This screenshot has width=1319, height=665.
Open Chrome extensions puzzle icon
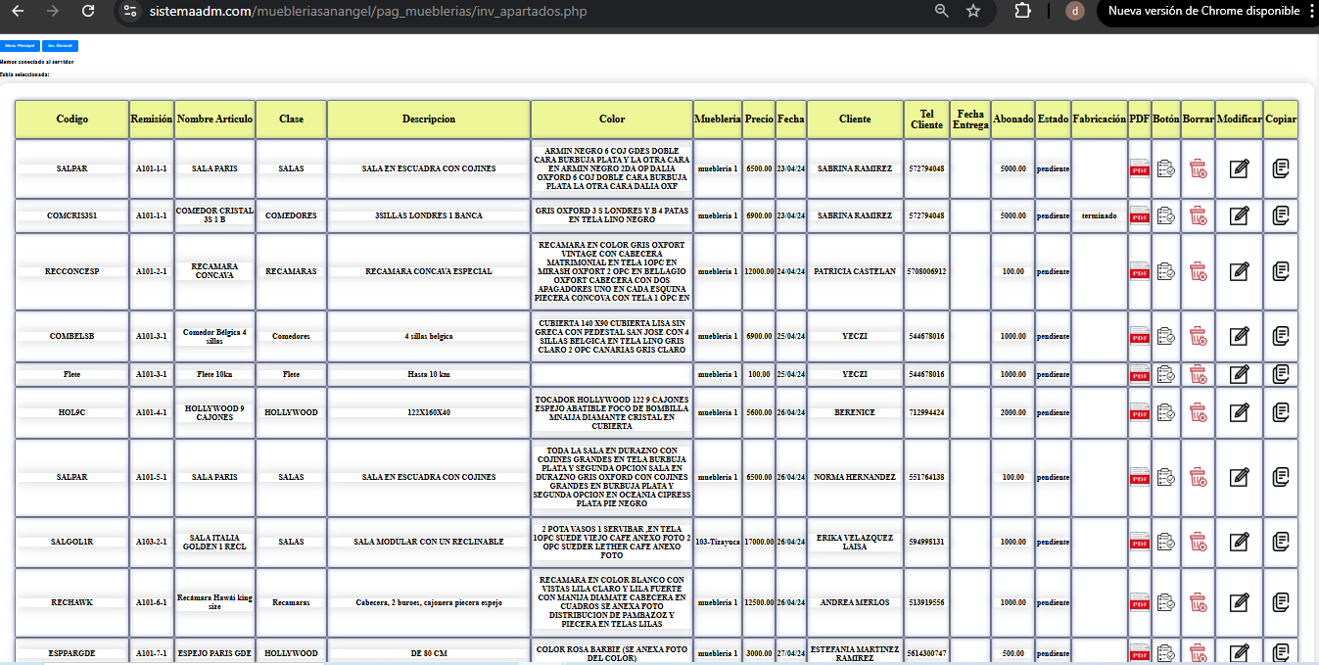pyautogui.click(x=1022, y=11)
